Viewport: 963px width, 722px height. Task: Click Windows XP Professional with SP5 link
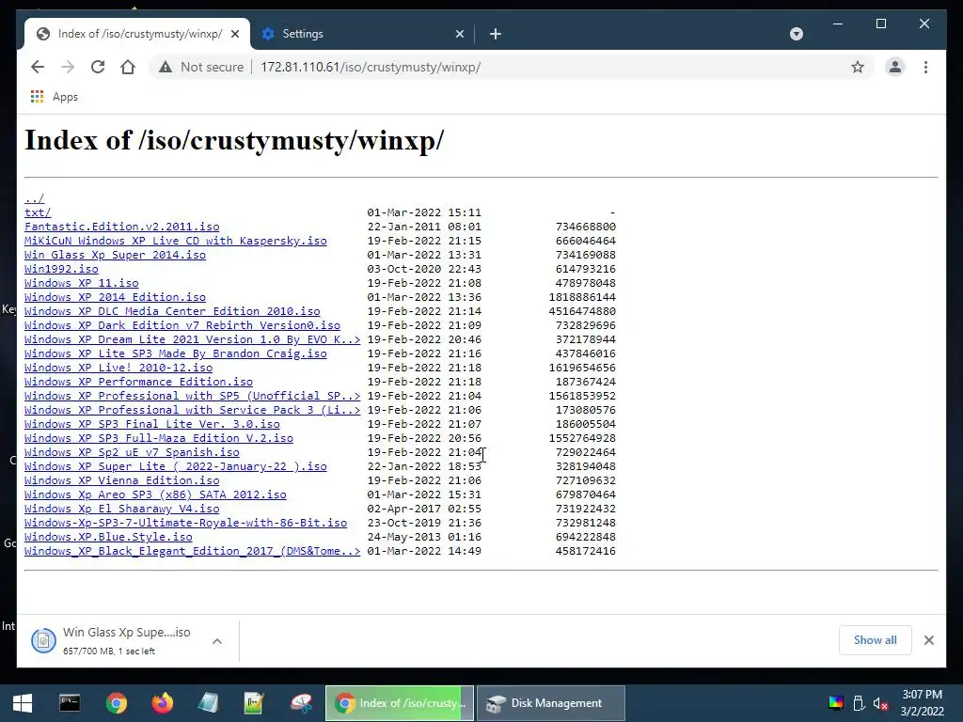[x=192, y=396]
